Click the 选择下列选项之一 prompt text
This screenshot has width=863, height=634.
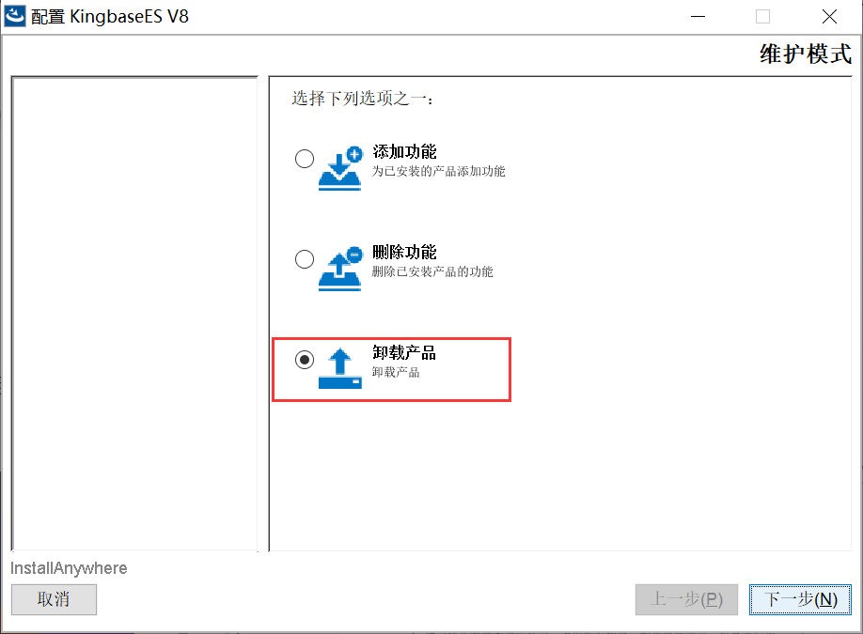[362, 99]
